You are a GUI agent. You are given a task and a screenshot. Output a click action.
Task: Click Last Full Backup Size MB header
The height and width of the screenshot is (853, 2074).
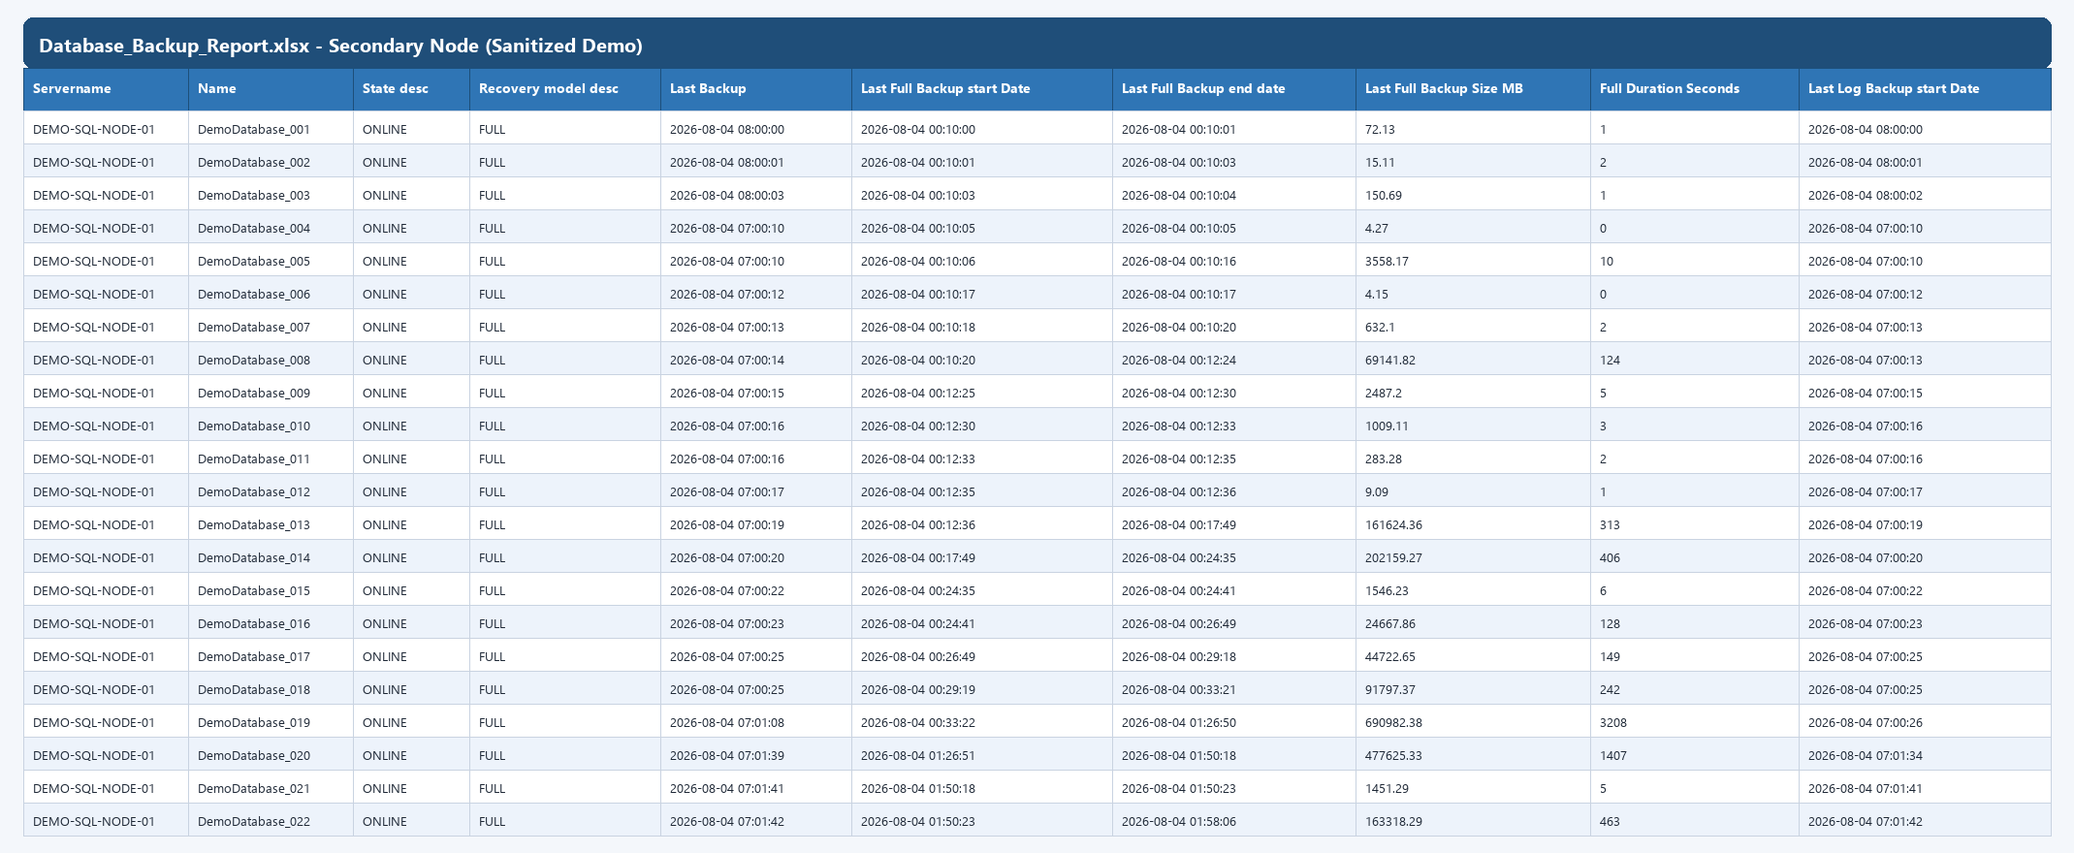[1473, 89]
